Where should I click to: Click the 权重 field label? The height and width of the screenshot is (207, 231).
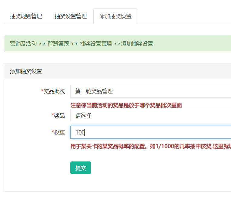58,132
